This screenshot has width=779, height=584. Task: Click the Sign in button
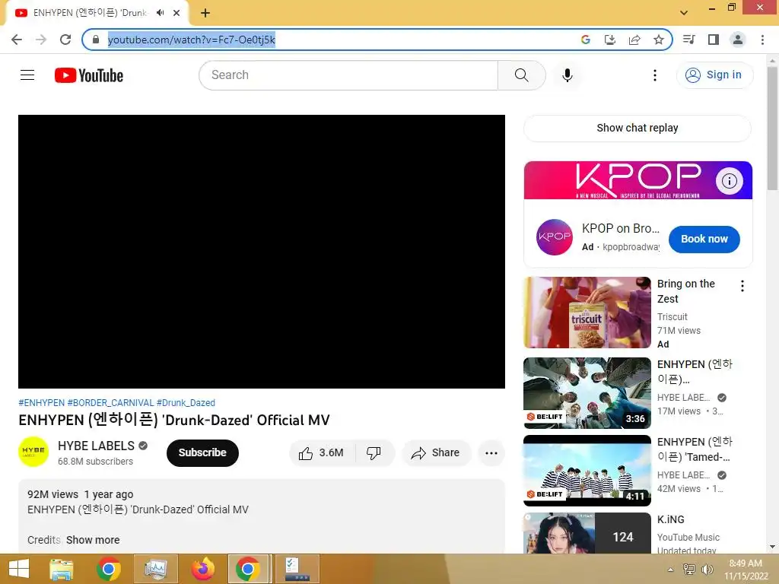[714, 75]
